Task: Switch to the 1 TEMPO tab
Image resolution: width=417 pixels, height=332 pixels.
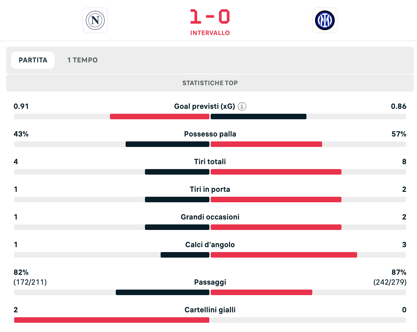Action: coord(82,60)
